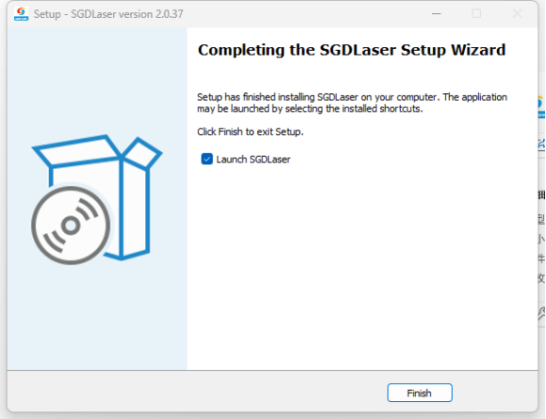This screenshot has width=546, height=419.
Task: Minimize the Setup window
Action: 436,13
